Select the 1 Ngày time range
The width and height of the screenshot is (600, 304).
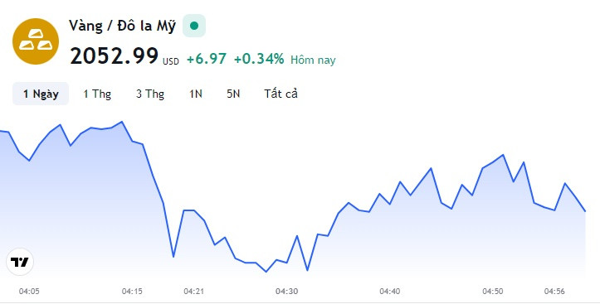(41, 94)
